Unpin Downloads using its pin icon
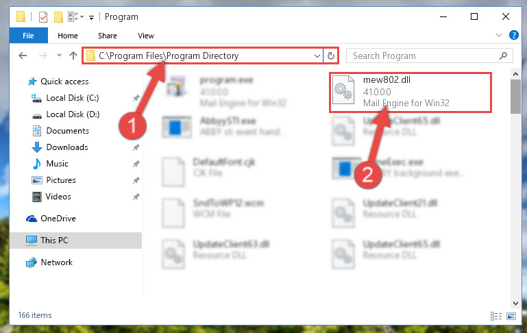Screen dimensions: 527x333 [136, 147]
